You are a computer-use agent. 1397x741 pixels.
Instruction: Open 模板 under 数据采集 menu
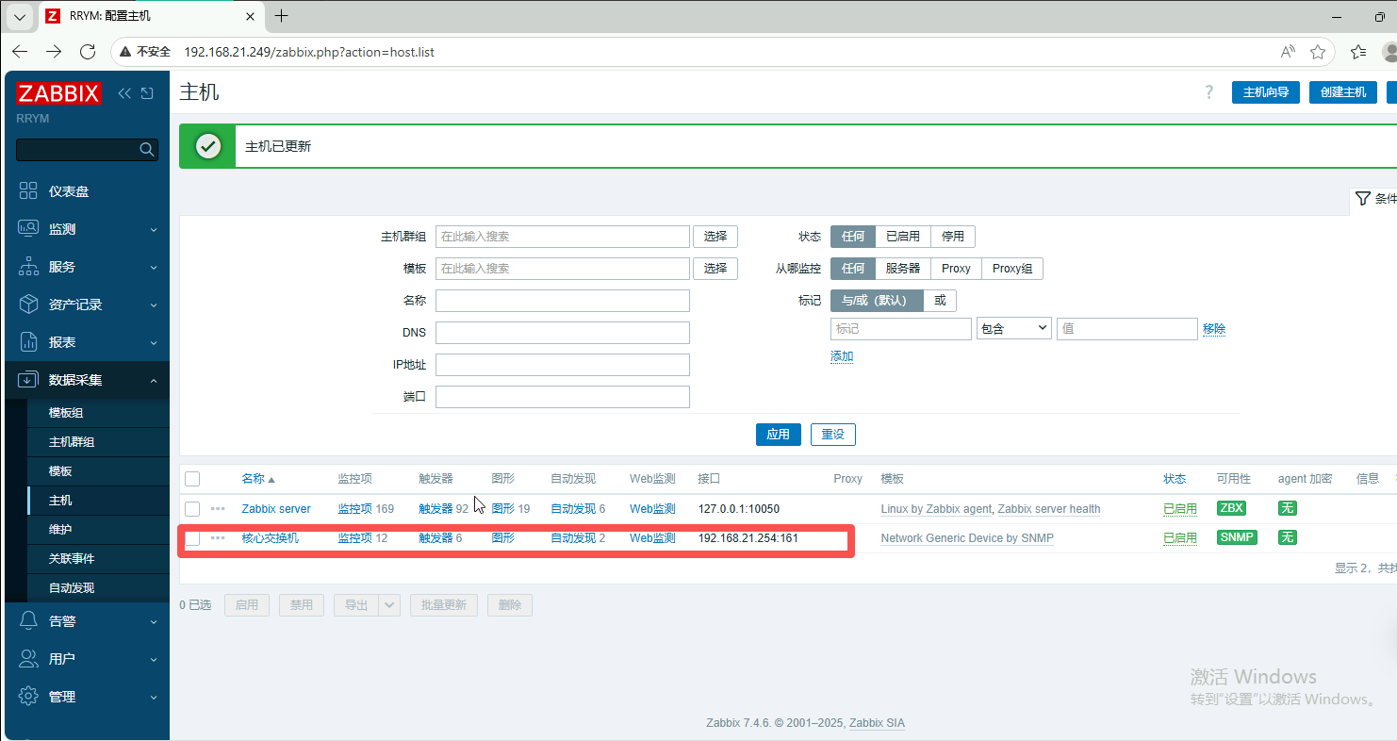(x=60, y=471)
